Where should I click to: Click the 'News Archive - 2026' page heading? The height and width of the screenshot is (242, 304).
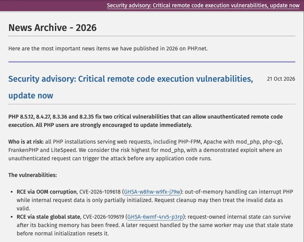[x=52, y=27]
